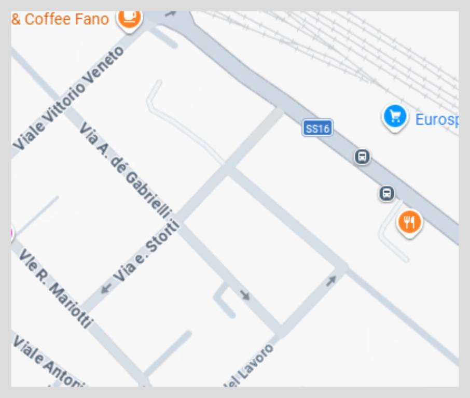Click the Viale Vittorio Veneto street label
The image size is (470, 398).
(x=68, y=98)
